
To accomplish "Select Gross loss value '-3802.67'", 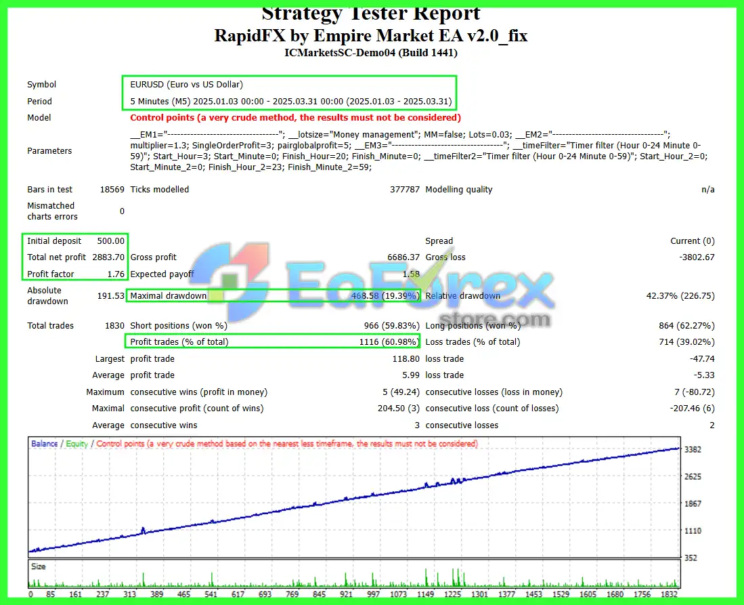I will click(x=697, y=257).
